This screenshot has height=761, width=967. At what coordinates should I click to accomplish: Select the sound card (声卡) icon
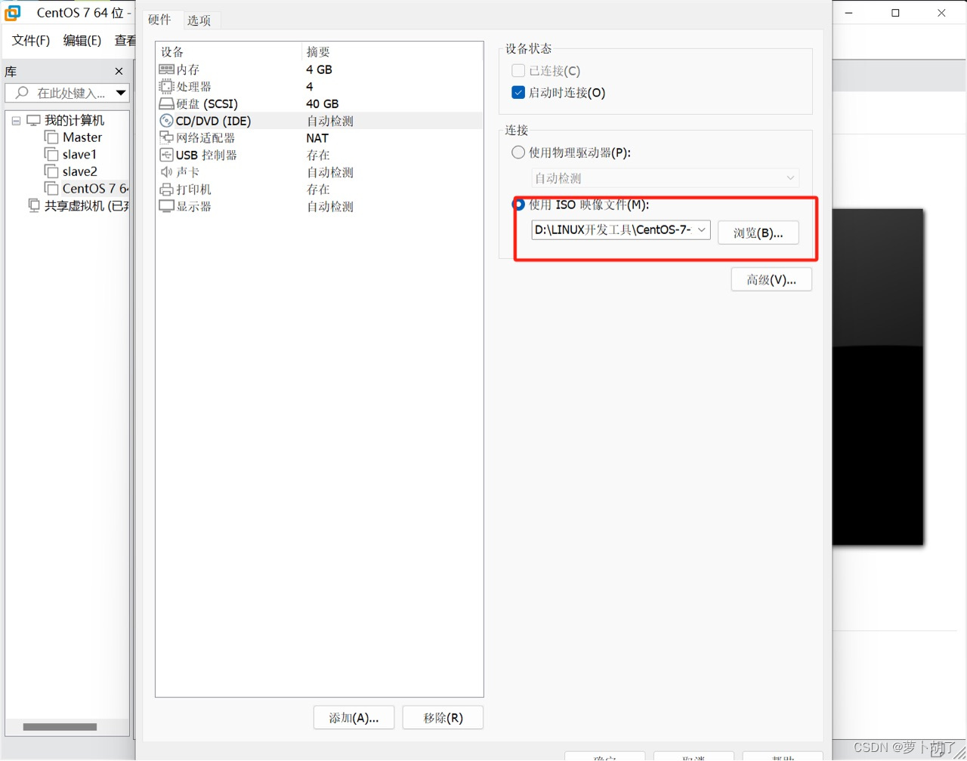tap(166, 172)
